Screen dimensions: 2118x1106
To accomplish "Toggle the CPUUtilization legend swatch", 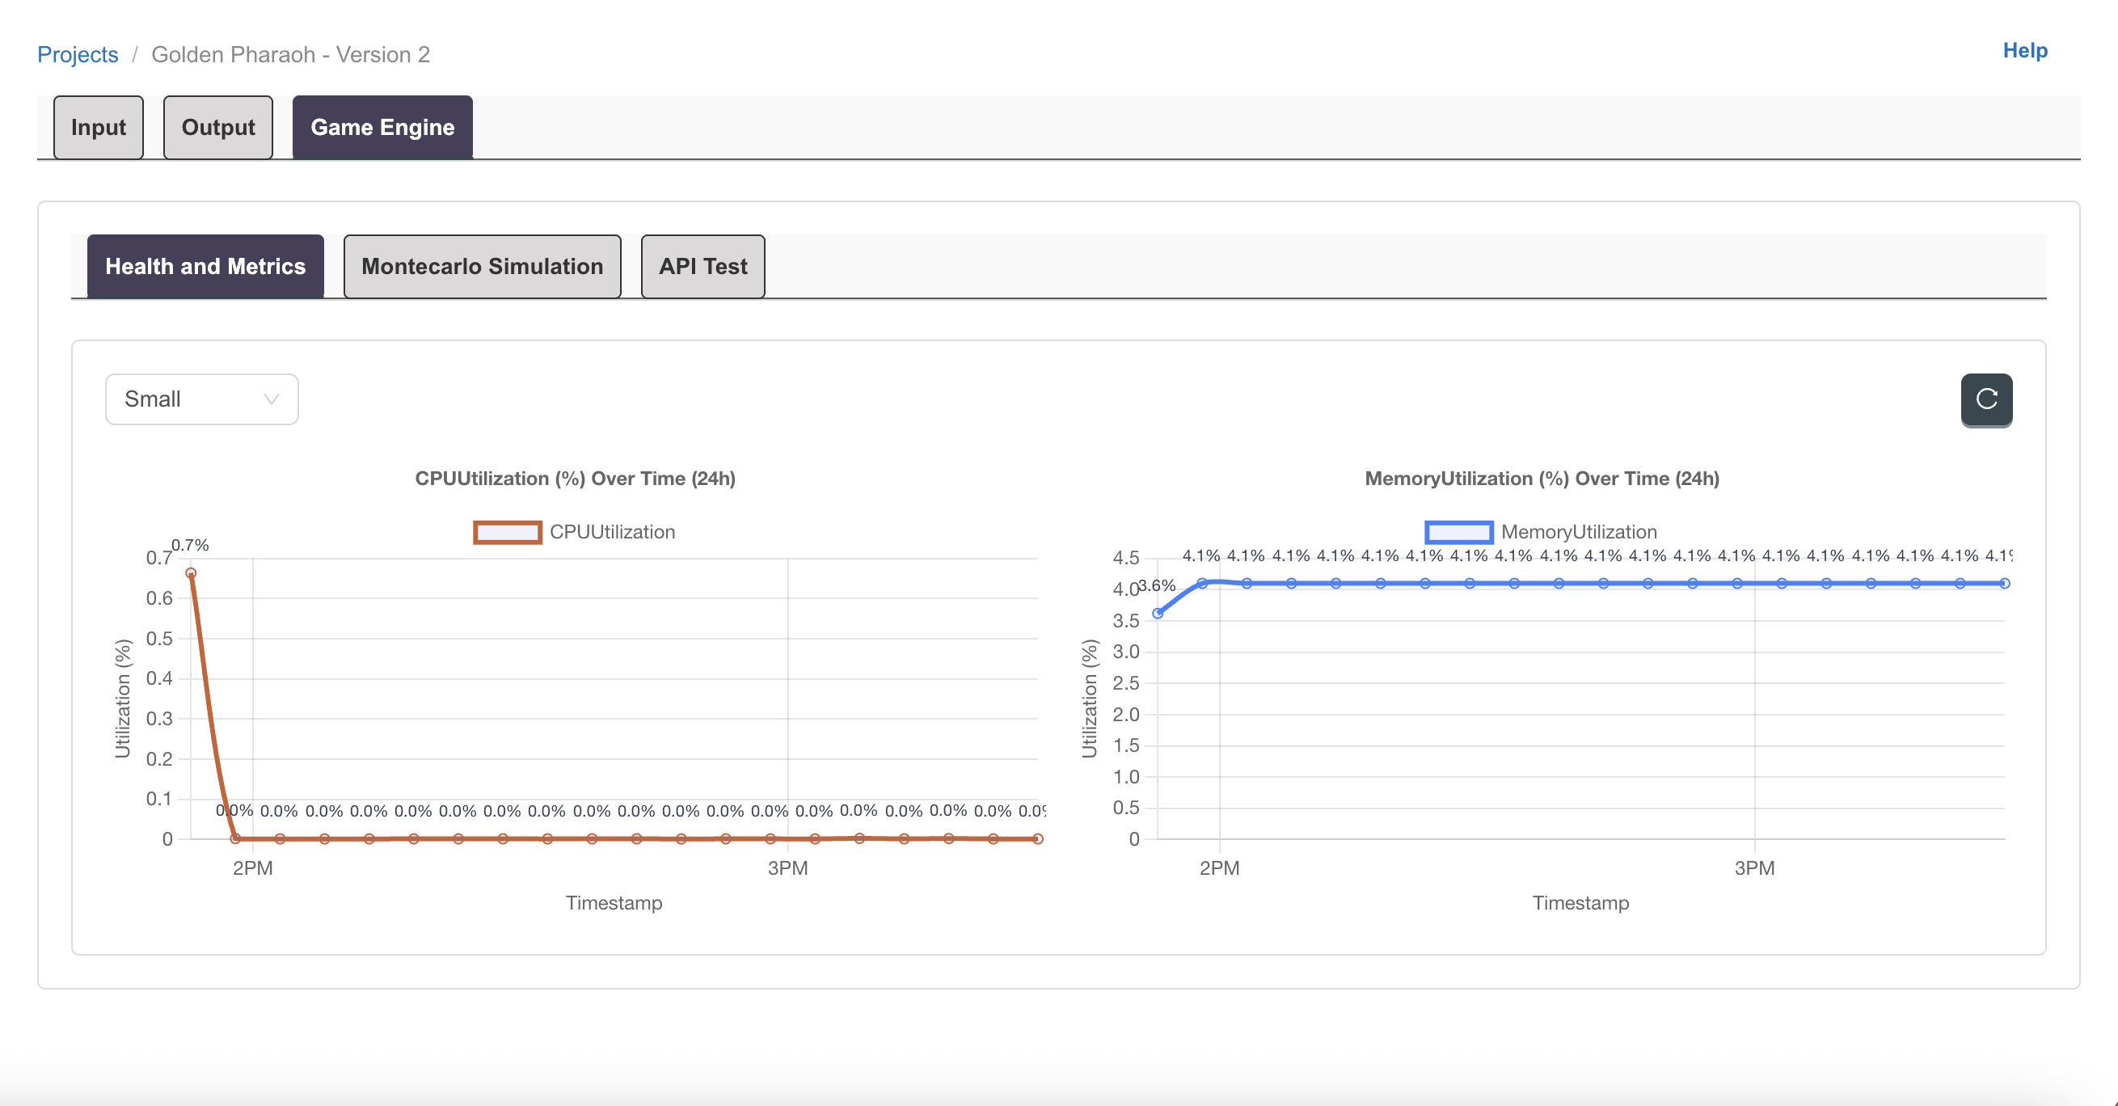I will coord(508,532).
